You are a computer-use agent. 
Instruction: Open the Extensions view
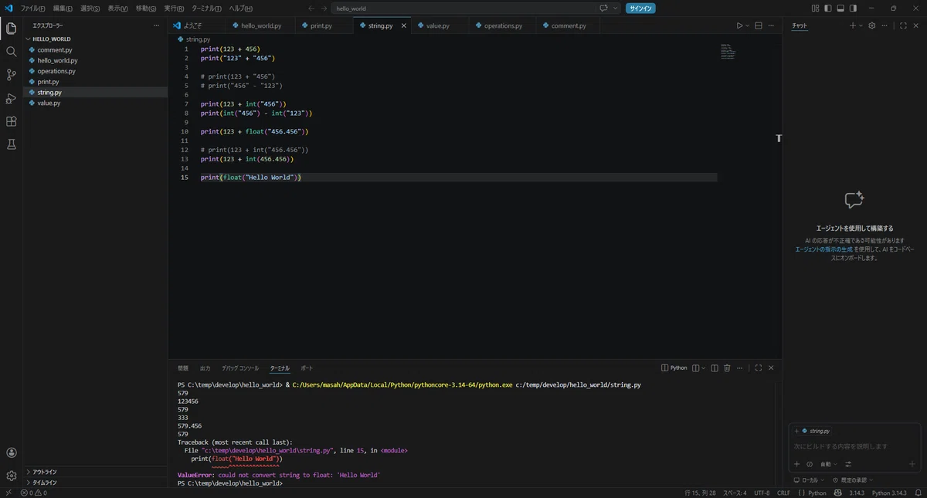[x=11, y=121]
